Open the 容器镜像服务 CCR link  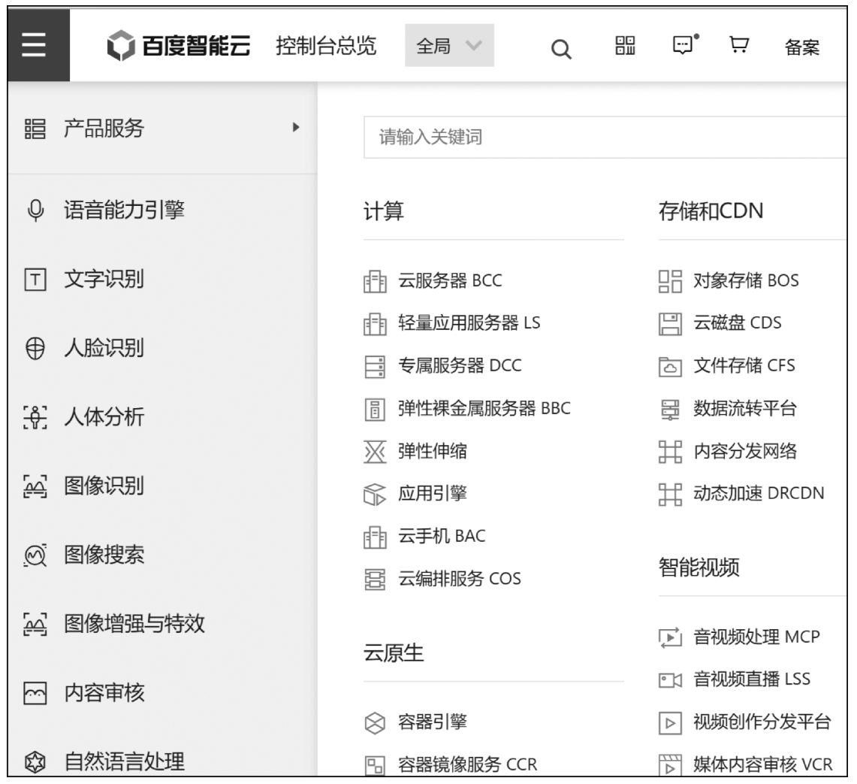pyautogui.click(x=467, y=764)
